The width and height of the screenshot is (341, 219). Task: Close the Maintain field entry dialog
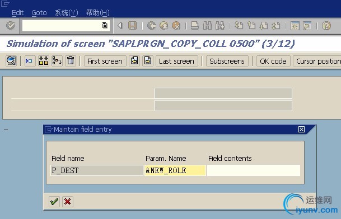coord(301,130)
